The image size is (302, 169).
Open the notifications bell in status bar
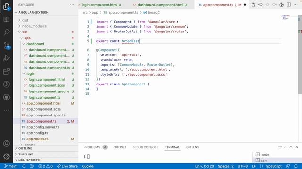(x=296, y=166)
